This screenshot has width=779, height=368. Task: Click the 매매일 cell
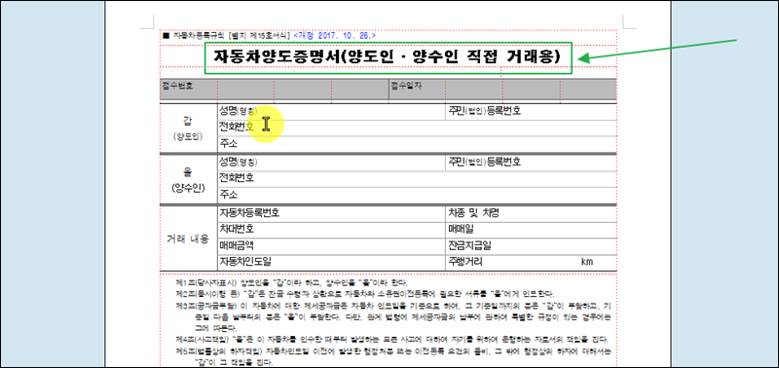click(x=531, y=230)
